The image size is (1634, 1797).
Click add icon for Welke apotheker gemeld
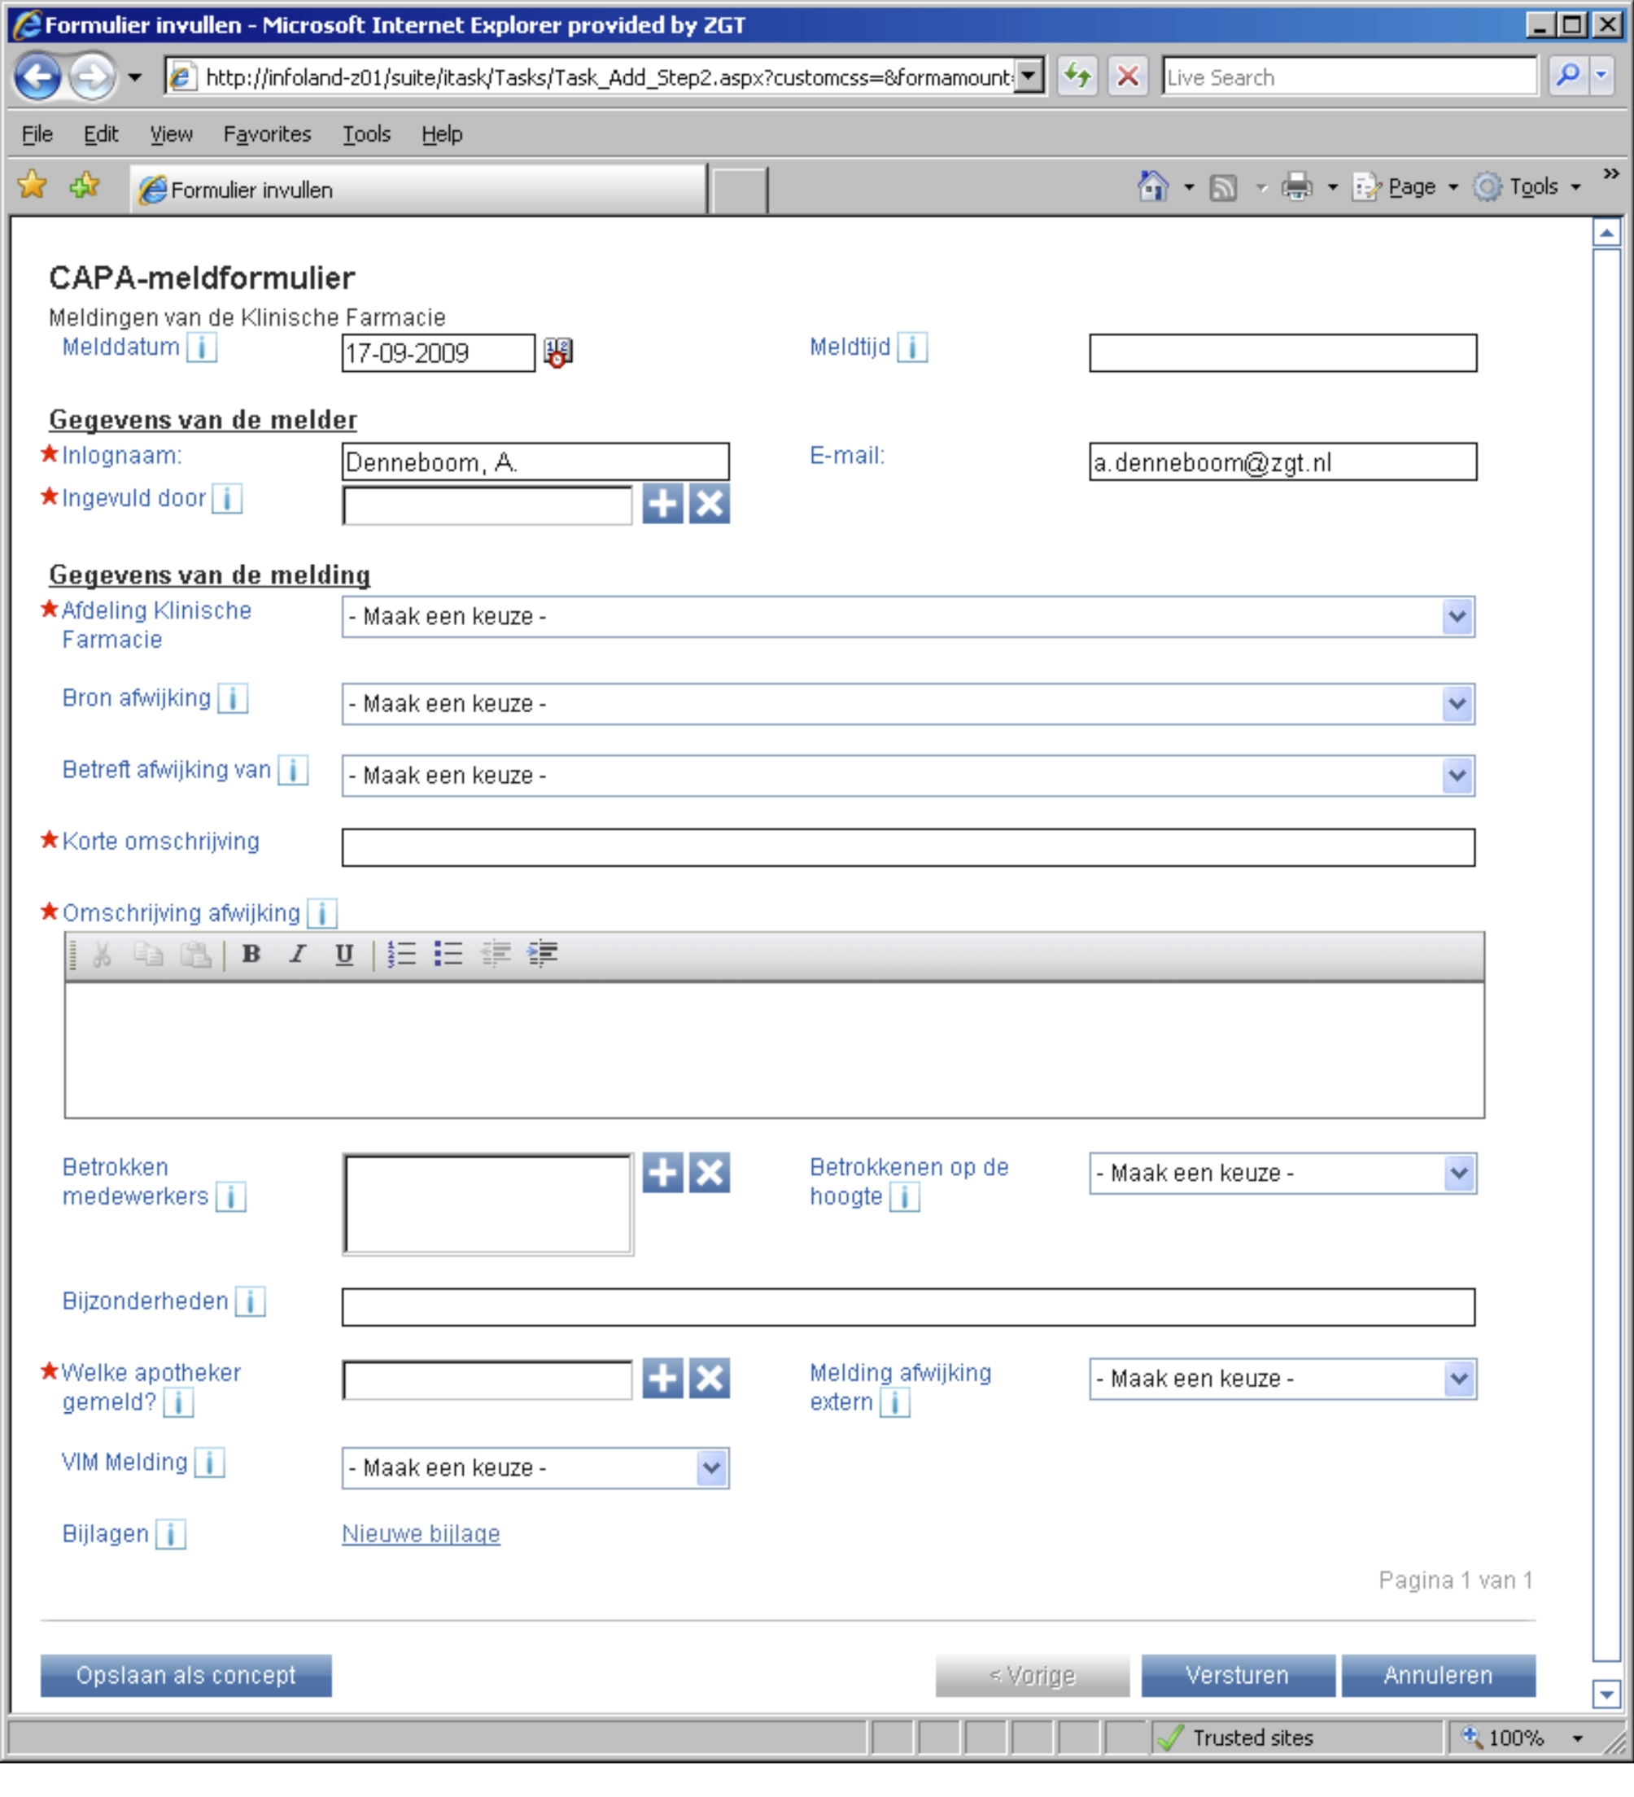point(662,1378)
